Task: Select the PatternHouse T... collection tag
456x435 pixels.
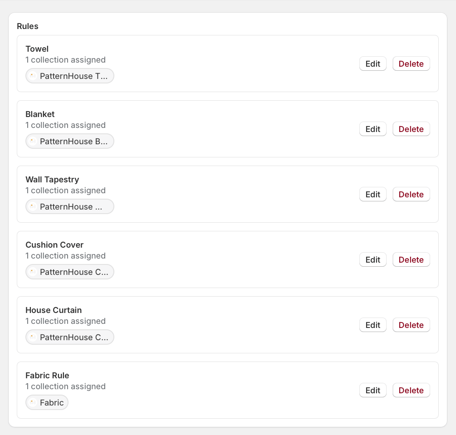Action: click(70, 76)
